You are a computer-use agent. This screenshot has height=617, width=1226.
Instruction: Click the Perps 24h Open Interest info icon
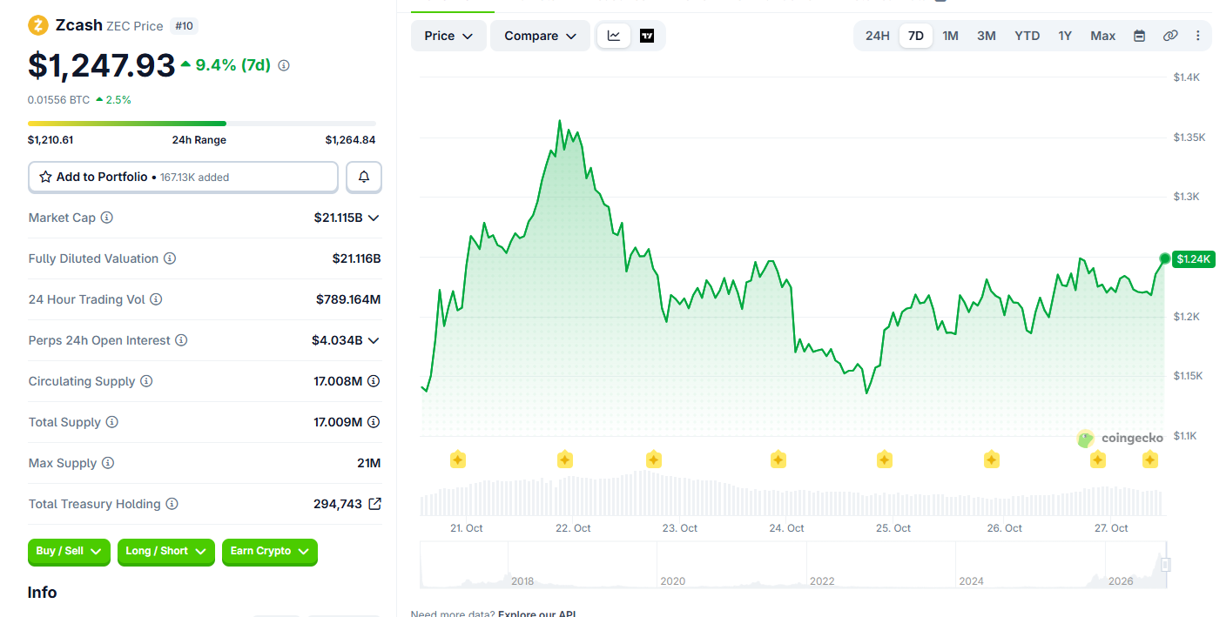click(x=181, y=340)
